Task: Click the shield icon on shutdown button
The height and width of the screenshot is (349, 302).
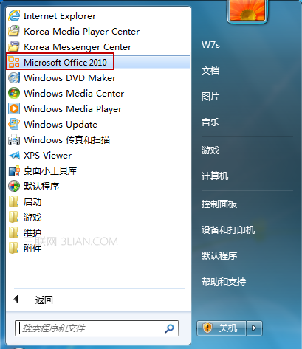Action: [207, 328]
